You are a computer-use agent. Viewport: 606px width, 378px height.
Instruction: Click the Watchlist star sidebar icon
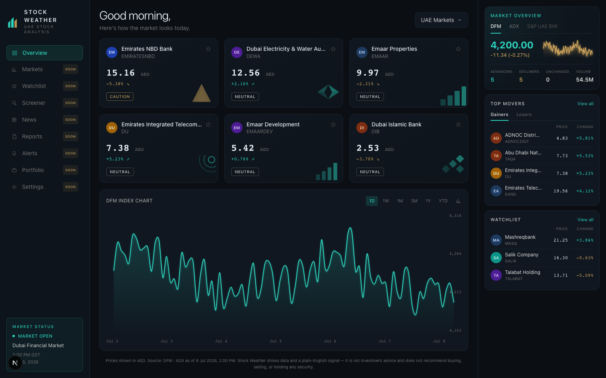[x=14, y=86]
